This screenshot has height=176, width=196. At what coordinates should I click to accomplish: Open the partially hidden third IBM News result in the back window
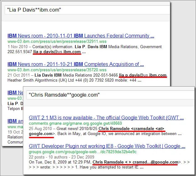point(15,93)
